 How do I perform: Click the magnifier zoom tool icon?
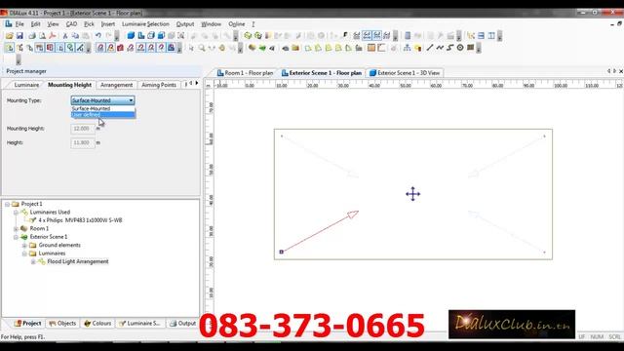pos(202,48)
